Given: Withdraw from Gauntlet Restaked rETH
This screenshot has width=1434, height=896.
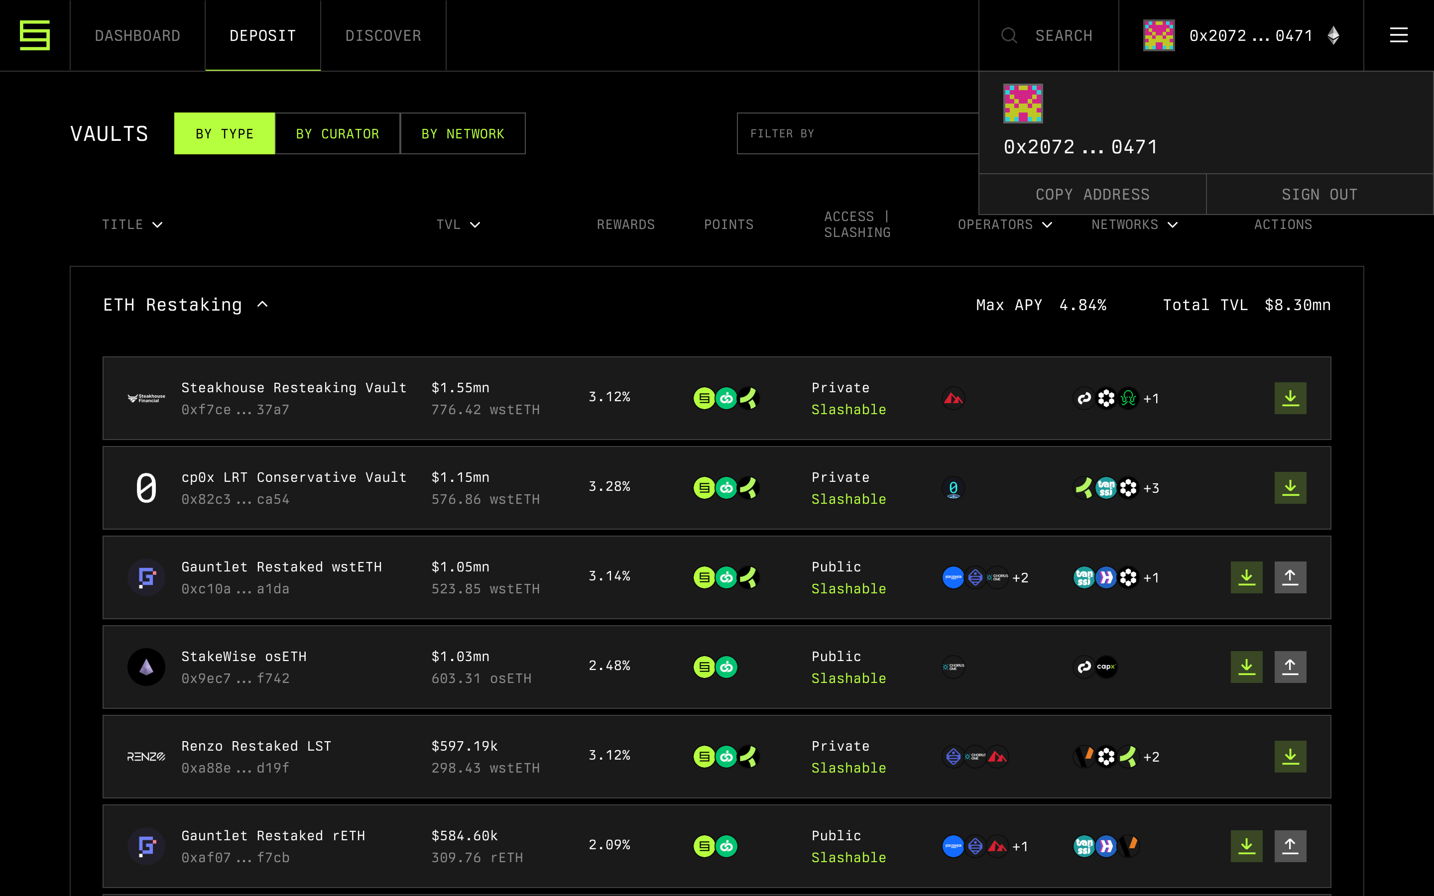Looking at the screenshot, I should coord(1290,846).
